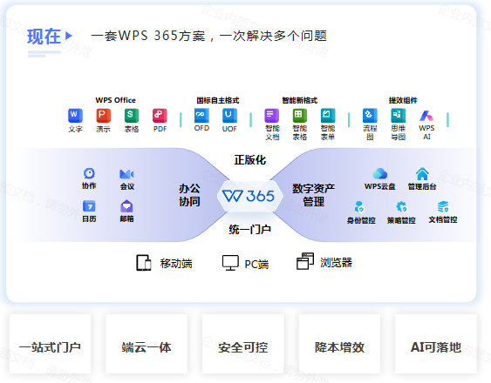Open the 智能表格 icon
Viewport: 491px width, 383px height.
pyautogui.click(x=300, y=116)
